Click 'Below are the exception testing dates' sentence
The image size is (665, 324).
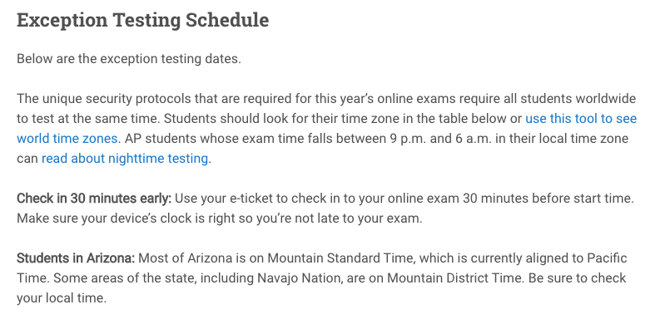point(129,59)
